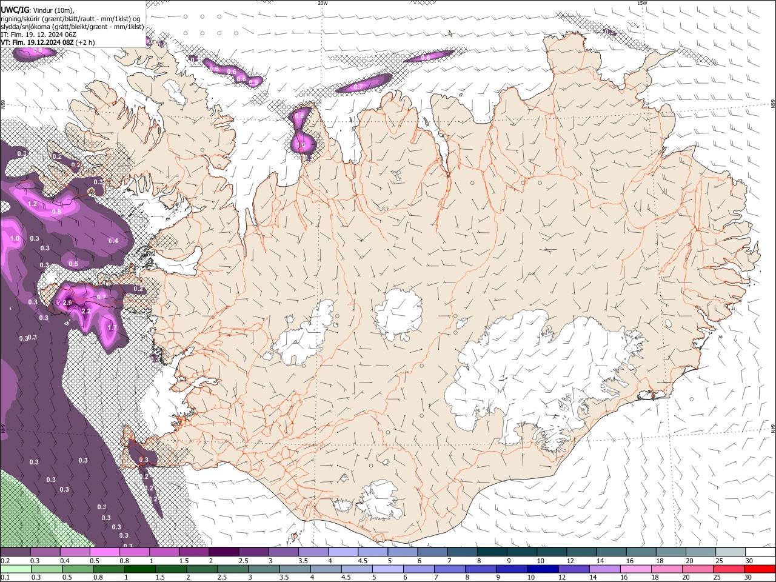
Task: Pick the dark teal 8–9 snow legend swatch
Action: point(492,552)
